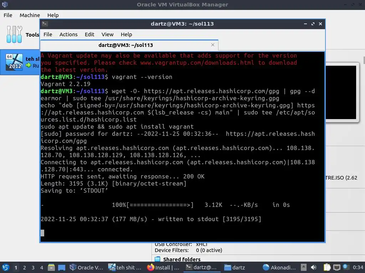This screenshot has width=365, height=273.
Task: Click 'Length: 3195 (3.1K)' output line
Action: (114, 183)
